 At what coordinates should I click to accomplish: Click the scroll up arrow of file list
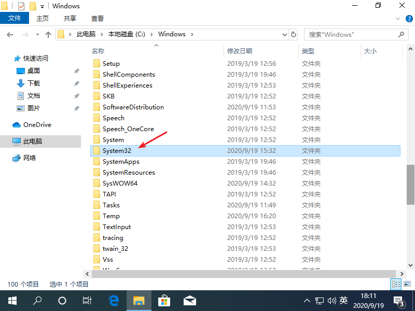(410, 49)
